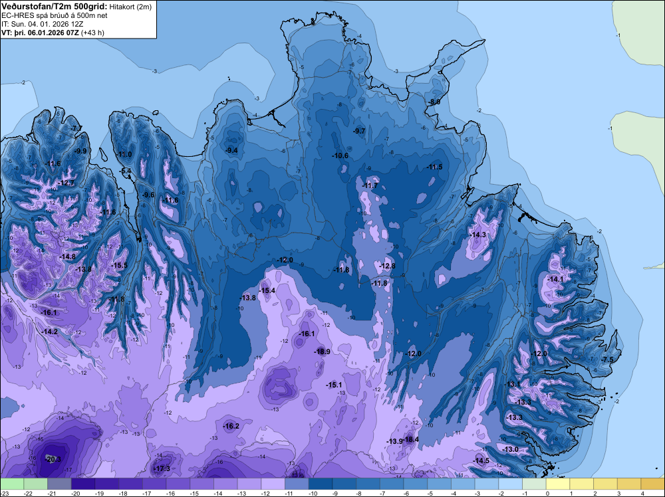
Task: Click the -12.7 temperature reading
Action: pos(66,183)
